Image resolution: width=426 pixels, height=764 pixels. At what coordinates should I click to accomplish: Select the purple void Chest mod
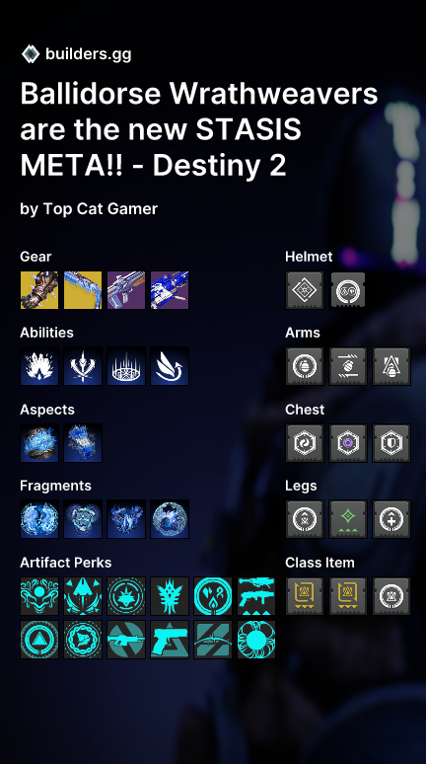pyautogui.click(x=348, y=443)
